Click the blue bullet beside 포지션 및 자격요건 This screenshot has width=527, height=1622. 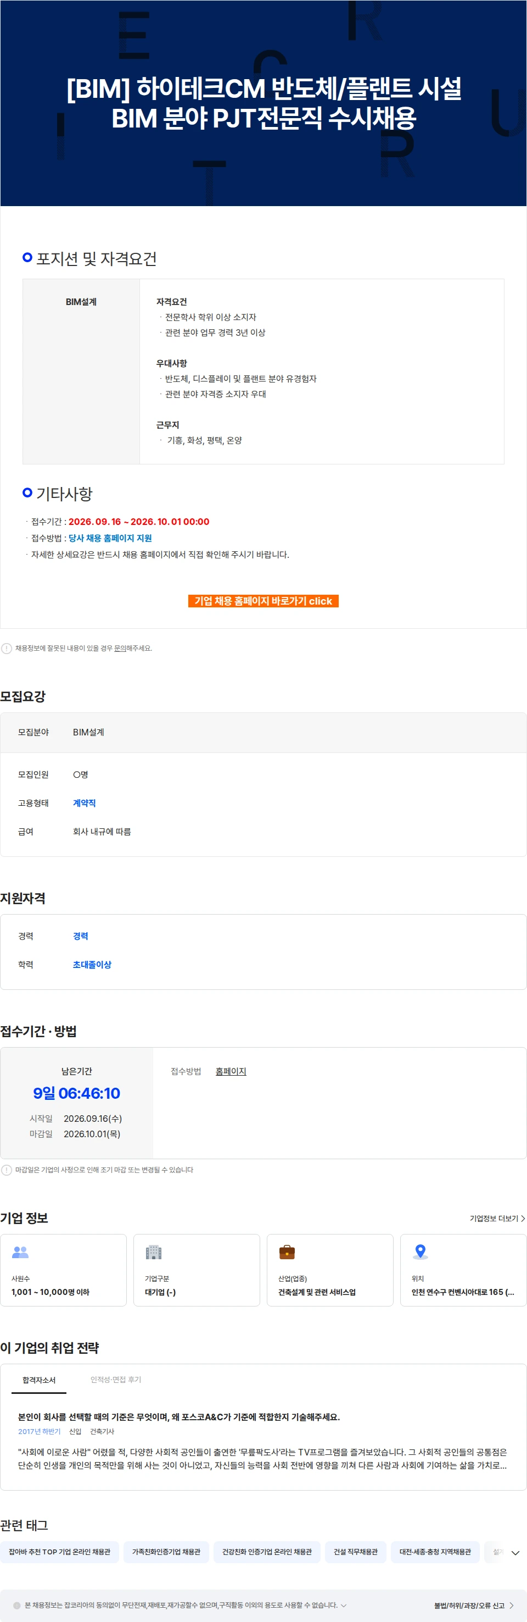27,257
